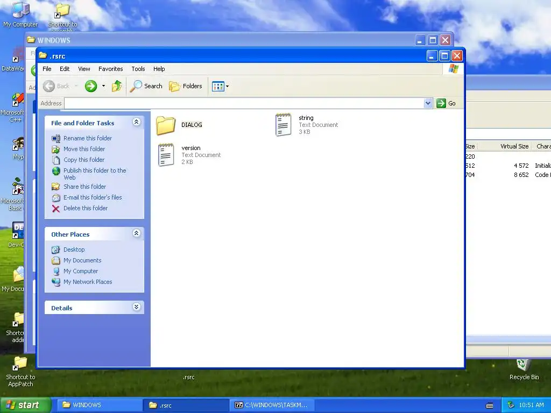551x413 pixels.
Task: Expand the Address bar dropdown
Action: pyautogui.click(x=428, y=103)
